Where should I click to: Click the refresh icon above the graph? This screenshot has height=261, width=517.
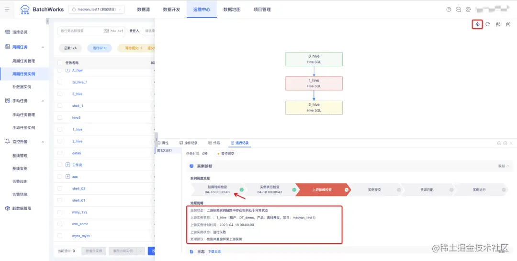(x=488, y=24)
